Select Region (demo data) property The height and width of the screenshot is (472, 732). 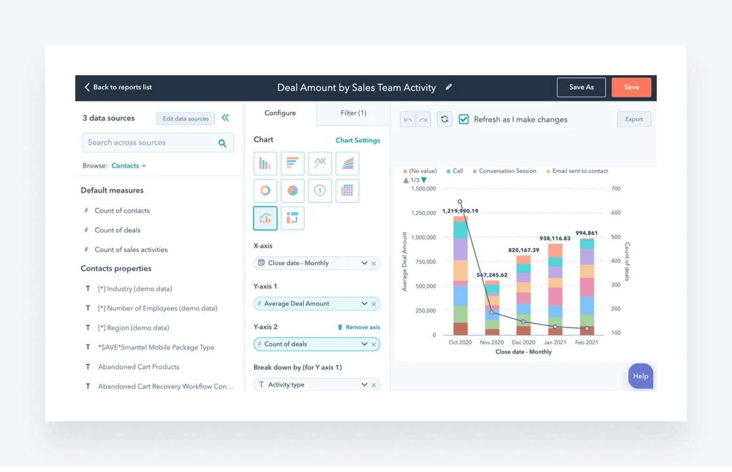[134, 328]
